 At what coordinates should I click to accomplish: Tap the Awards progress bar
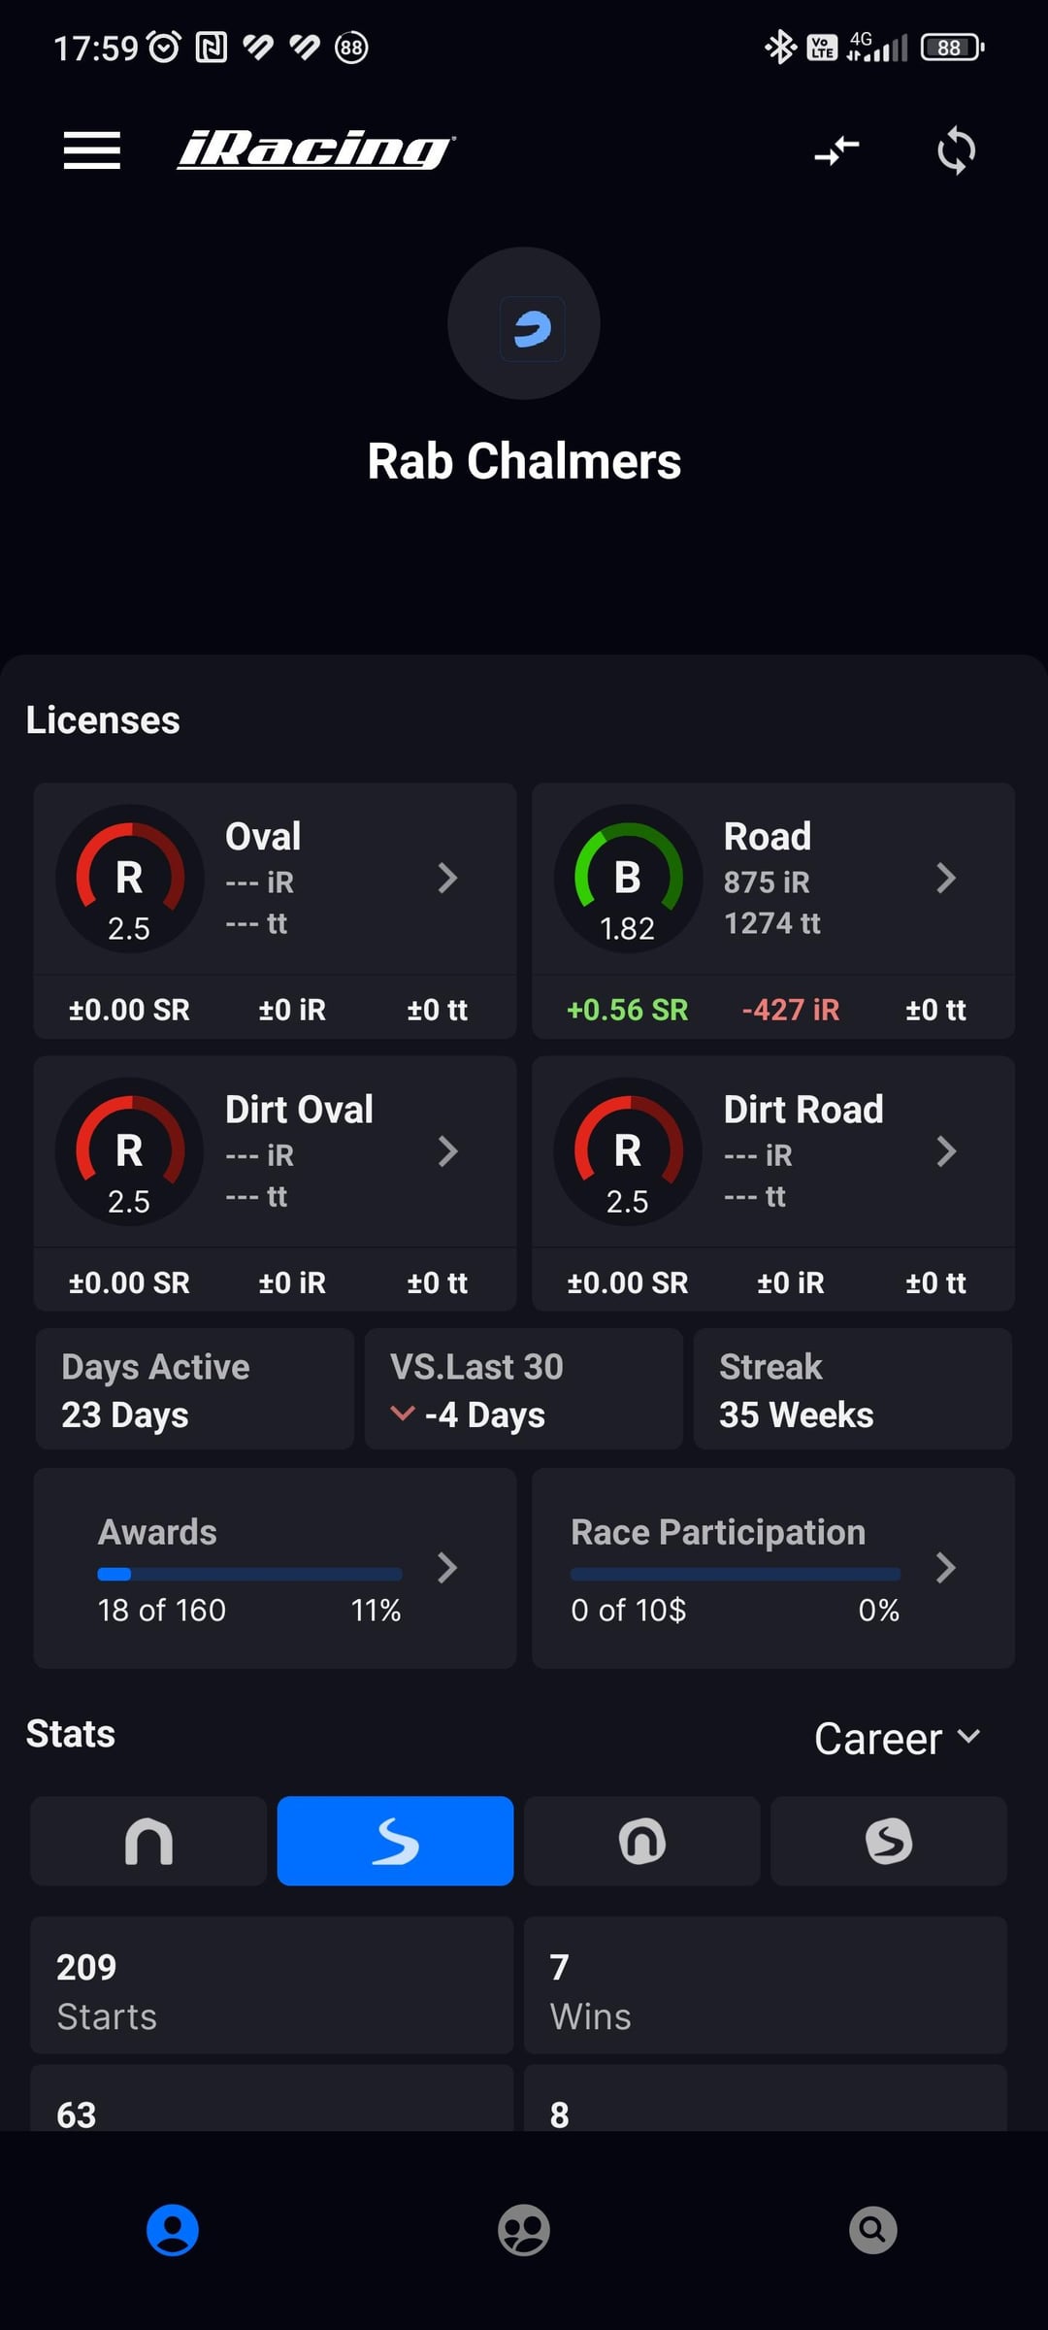[249, 1574]
